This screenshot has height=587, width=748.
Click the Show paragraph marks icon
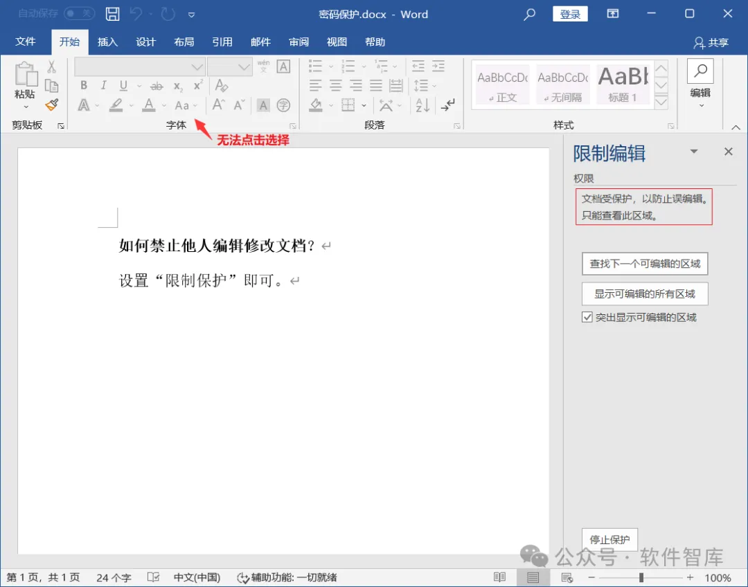click(448, 105)
